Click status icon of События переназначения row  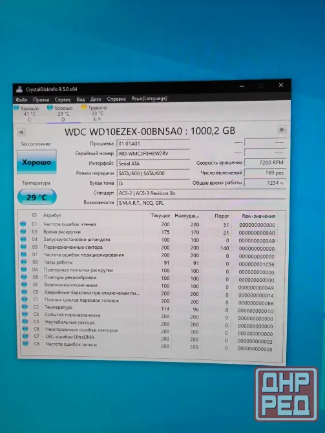tap(25, 314)
